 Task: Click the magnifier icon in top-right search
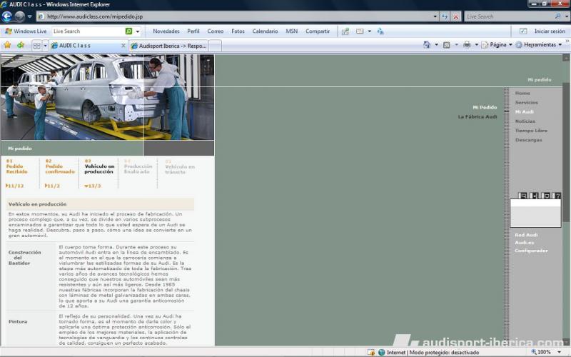pyautogui.click(x=557, y=16)
